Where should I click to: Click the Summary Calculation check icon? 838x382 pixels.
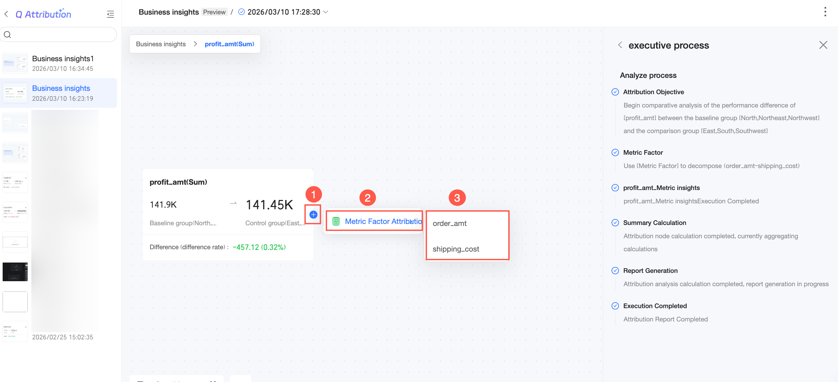tap(615, 223)
